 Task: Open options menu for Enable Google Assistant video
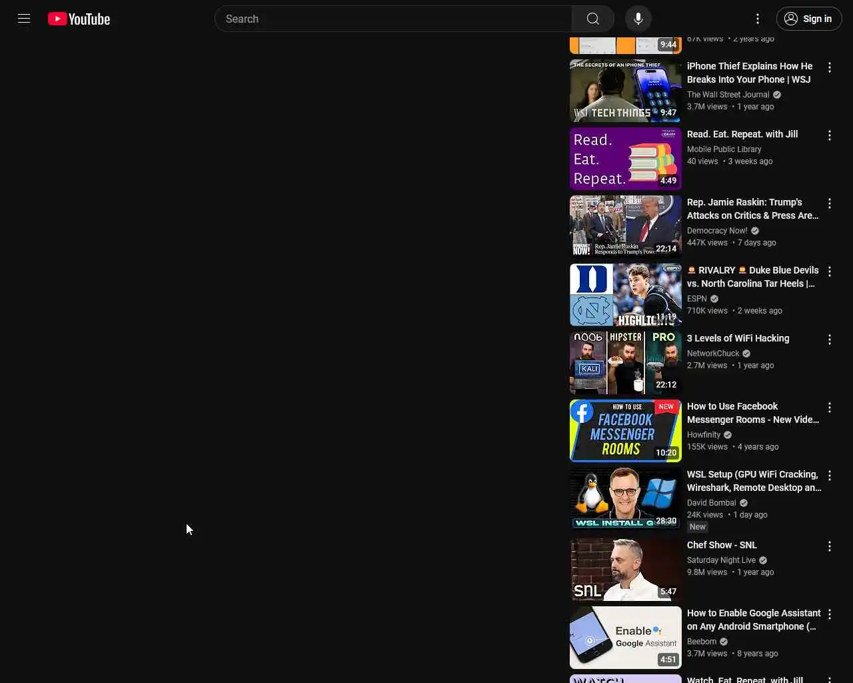click(x=830, y=614)
